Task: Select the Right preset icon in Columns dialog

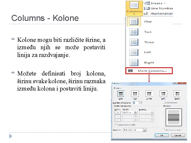Action: pos(177,94)
